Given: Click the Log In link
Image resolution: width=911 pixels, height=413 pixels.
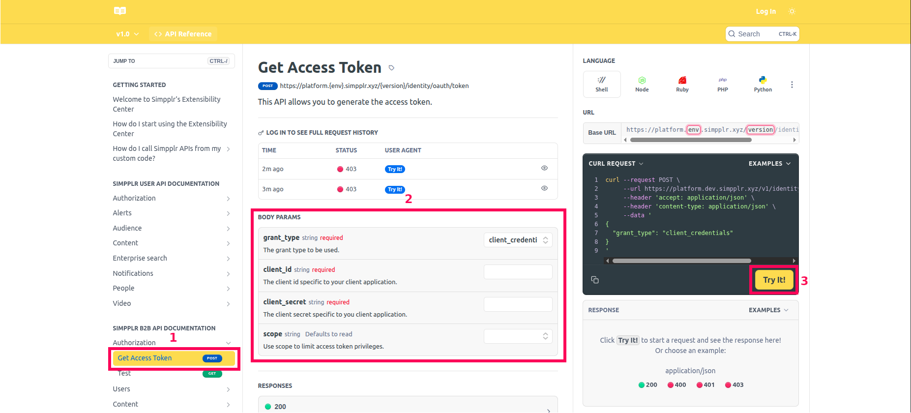Looking at the screenshot, I should 766,11.
